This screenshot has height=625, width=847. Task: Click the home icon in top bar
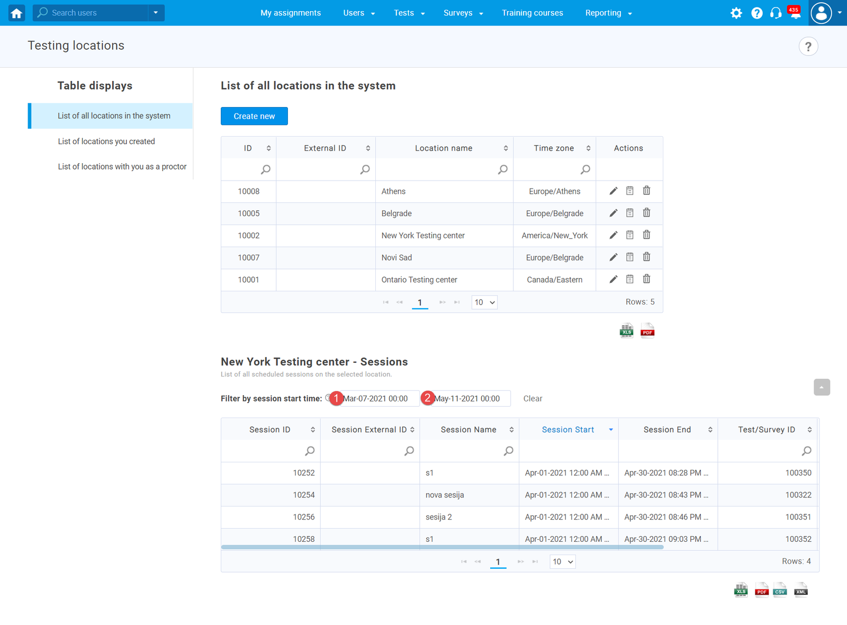pyautogui.click(x=16, y=13)
